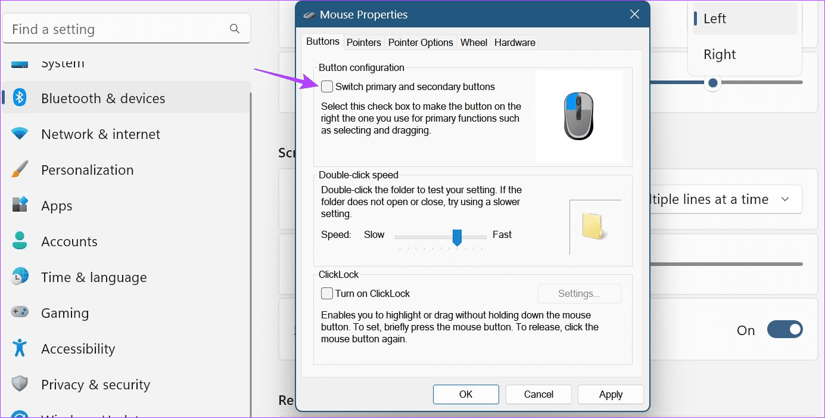
Task: Open the multiple lines at a time dropdown
Action: pos(725,199)
